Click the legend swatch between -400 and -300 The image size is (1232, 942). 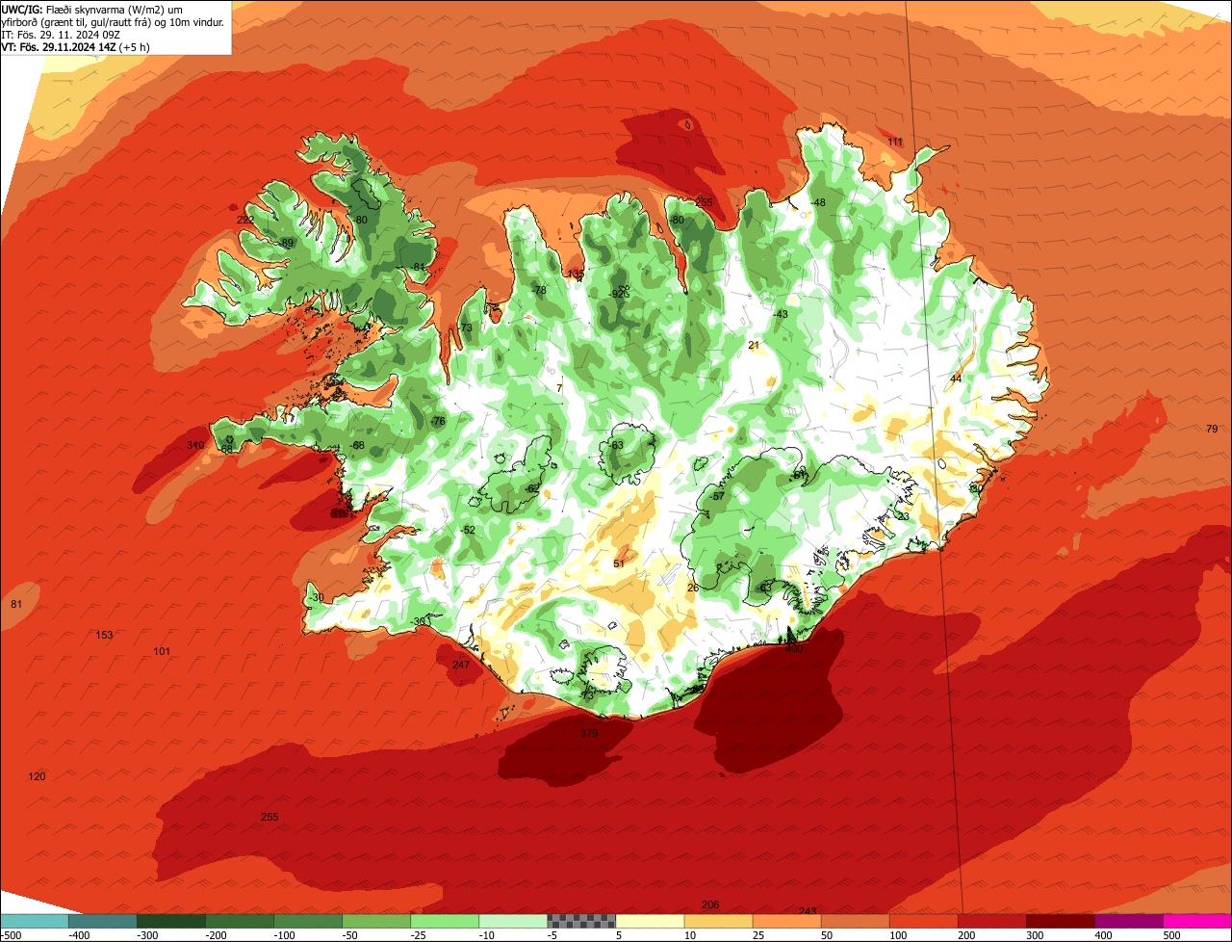[103, 921]
